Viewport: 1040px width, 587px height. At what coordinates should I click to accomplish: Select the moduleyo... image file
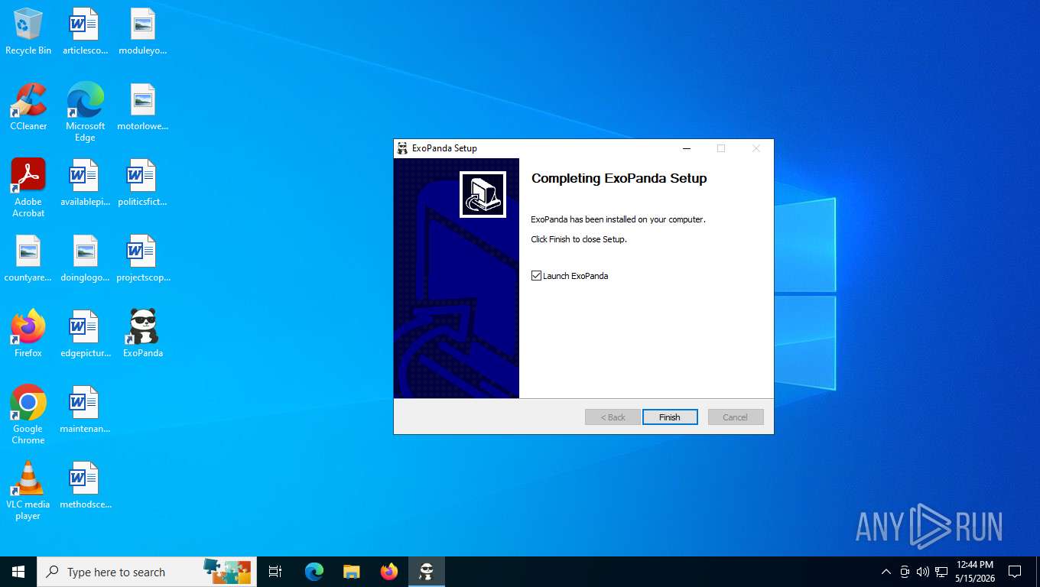point(143,32)
